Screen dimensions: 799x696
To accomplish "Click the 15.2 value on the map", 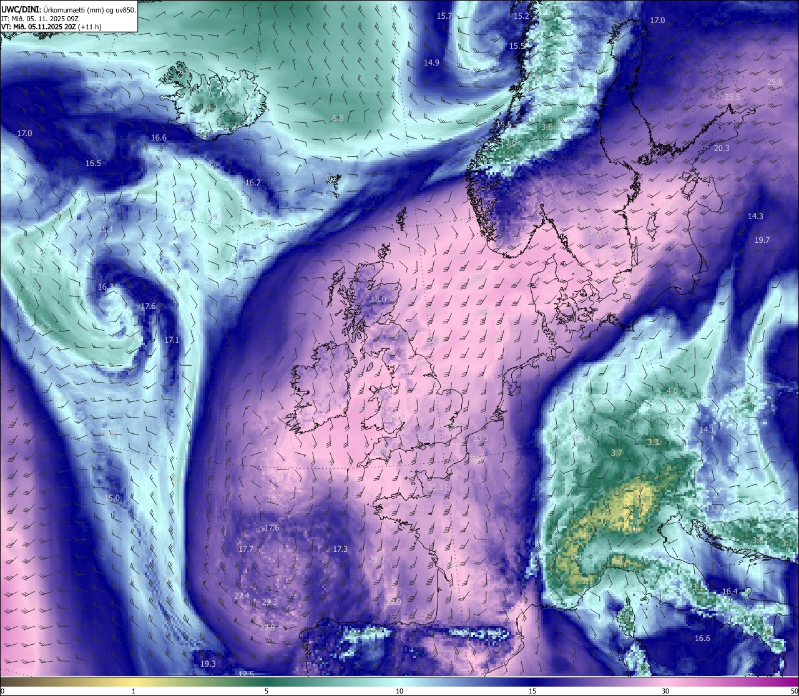I will click(521, 16).
